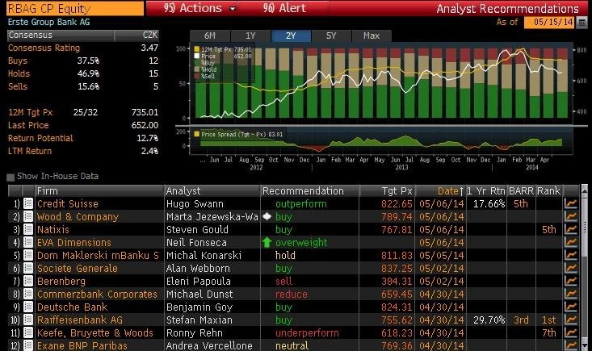The width and height of the screenshot is (592, 351).
Task: Sort the table by Recommendation column
Action: point(309,190)
